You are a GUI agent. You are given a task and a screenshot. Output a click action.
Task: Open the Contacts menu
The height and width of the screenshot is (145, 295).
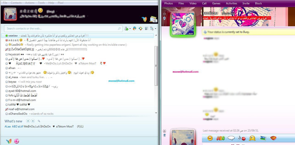[x=16, y=3]
